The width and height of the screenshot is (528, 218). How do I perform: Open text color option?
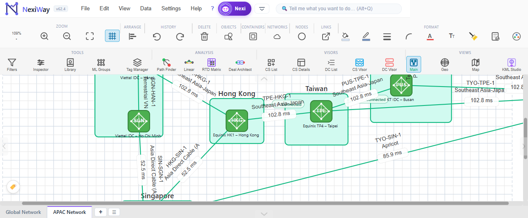coord(430,36)
